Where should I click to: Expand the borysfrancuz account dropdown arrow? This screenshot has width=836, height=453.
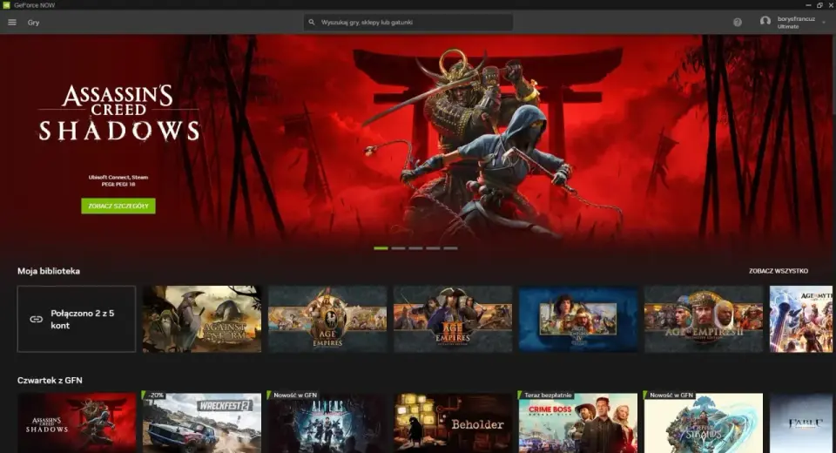click(x=824, y=23)
